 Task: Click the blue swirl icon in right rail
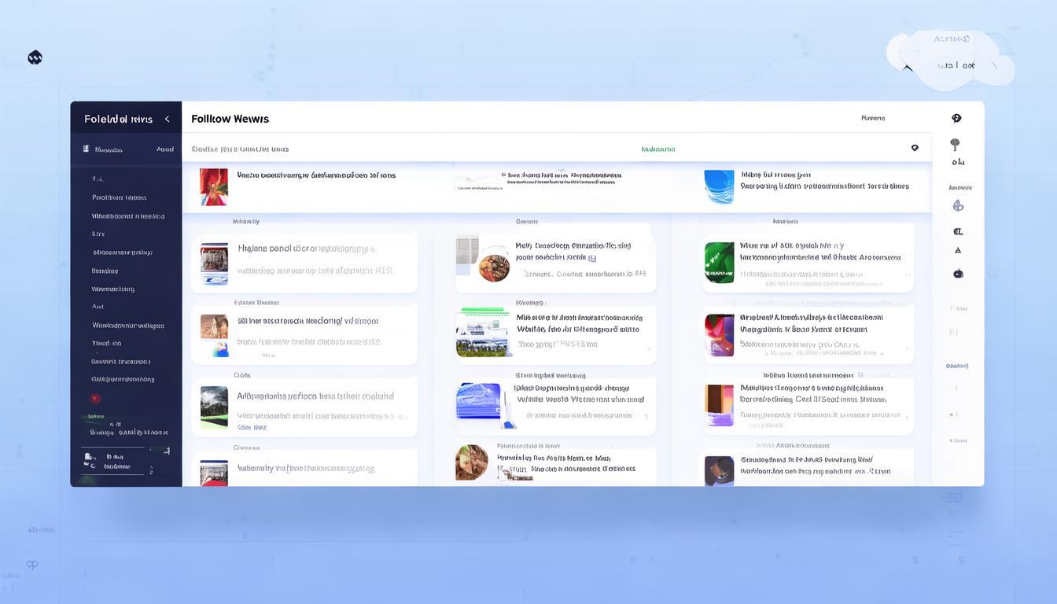coord(957,206)
